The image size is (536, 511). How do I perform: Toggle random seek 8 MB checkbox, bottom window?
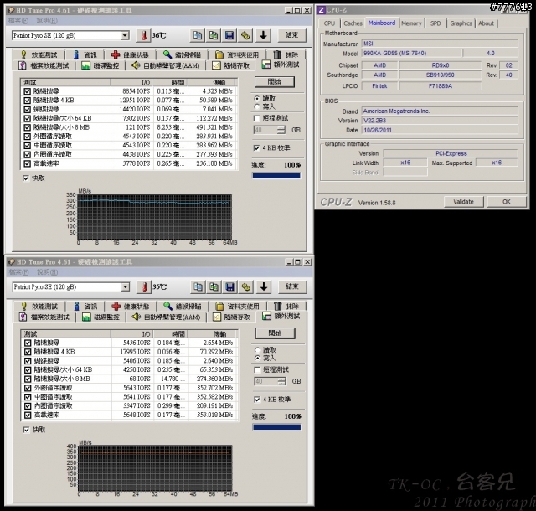pyautogui.click(x=28, y=379)
